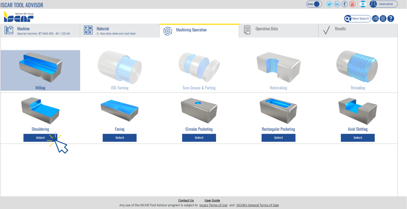The image size is (407, 209).
Task: Click the Results checkmark icon
Action: 327,30
